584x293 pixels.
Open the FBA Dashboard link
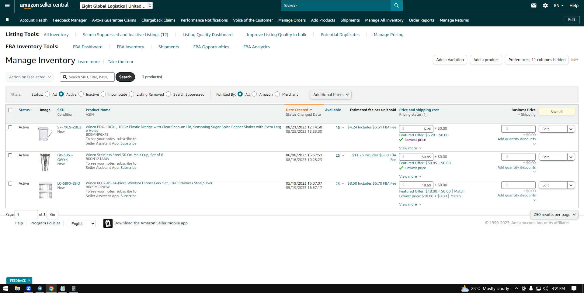[88, 47]
